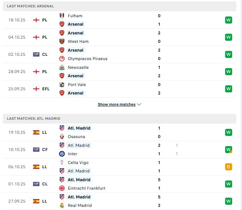Click the draw badge for Celta Vigo match

coord(229,167)
